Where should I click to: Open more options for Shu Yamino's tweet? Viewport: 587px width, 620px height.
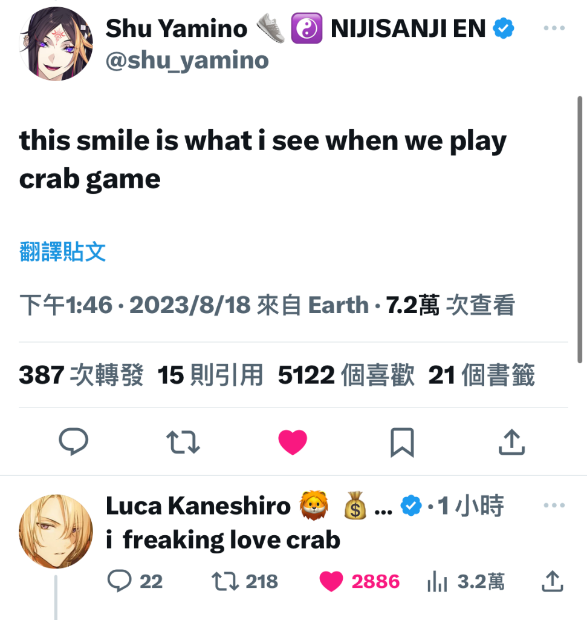(554, 28)
